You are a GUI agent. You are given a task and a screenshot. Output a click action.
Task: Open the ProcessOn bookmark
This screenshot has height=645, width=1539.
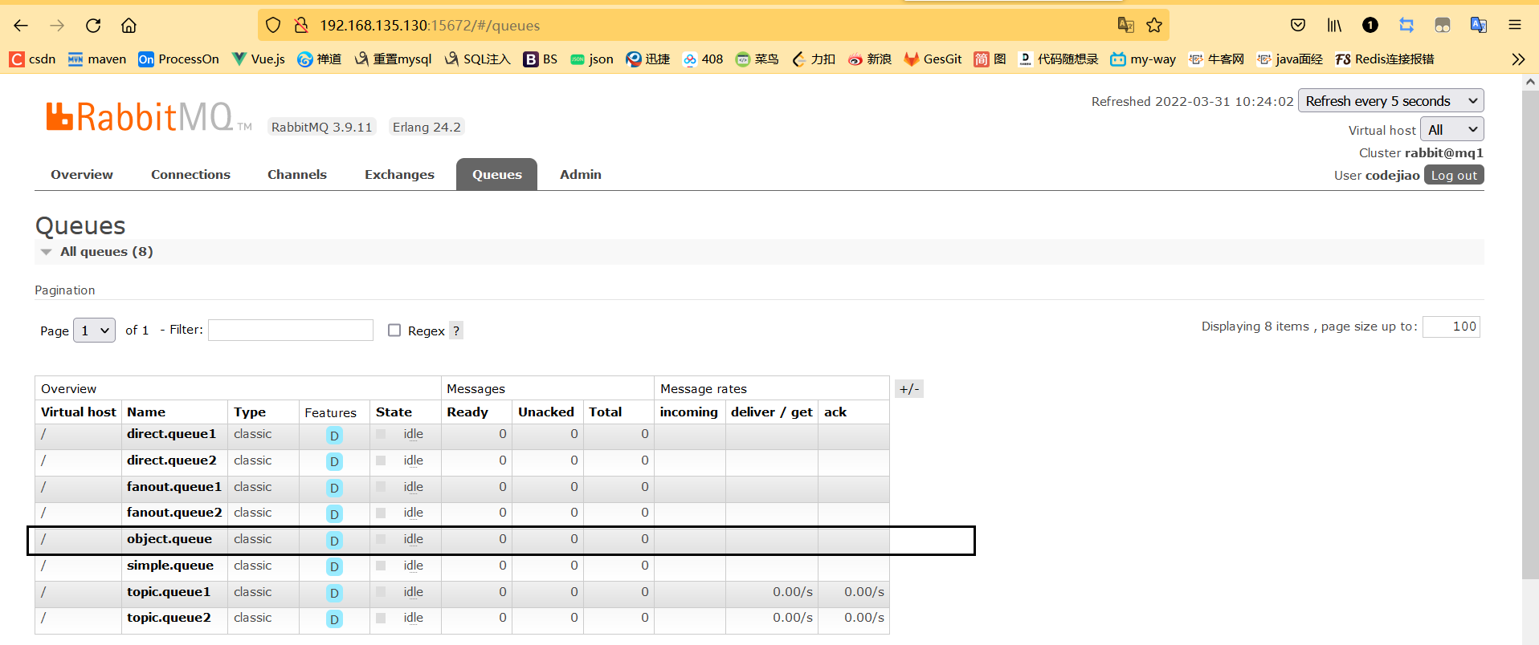[x=178, y=59]
